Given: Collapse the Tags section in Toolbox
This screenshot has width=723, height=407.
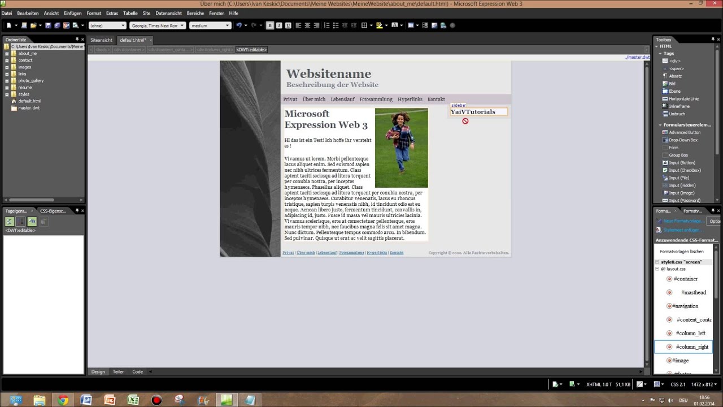Looking at the screenshot, I should pos(660,54).
